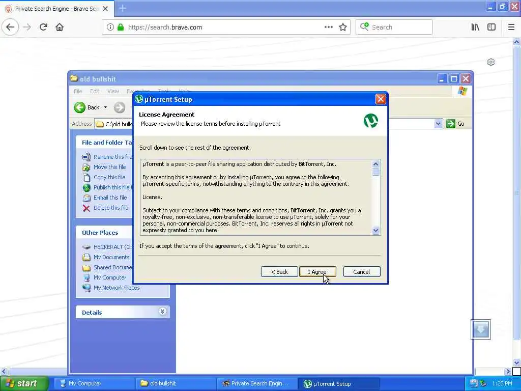Viewport: 521px width, 391px height.
Task: Choose Rename this file task
Action: click(112, 157)
